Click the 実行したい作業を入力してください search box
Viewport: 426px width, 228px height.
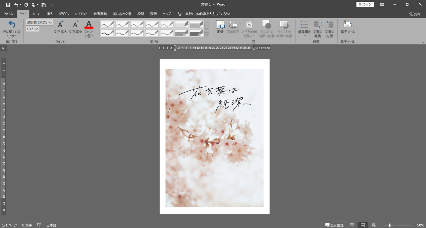pyautogui.click(x=208, y=14)
